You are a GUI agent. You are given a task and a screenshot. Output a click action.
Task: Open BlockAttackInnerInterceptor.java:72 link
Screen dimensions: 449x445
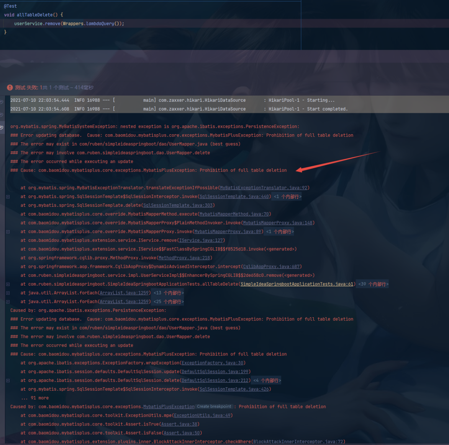(298, 442)
